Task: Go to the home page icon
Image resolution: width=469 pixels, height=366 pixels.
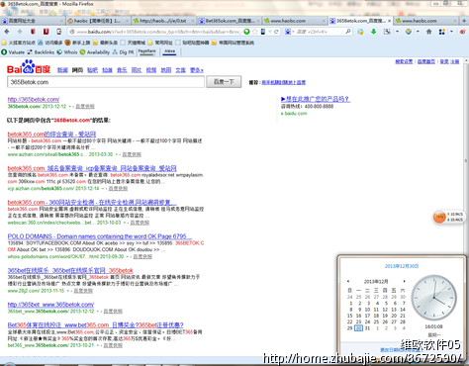Action: tap(428, 32)
